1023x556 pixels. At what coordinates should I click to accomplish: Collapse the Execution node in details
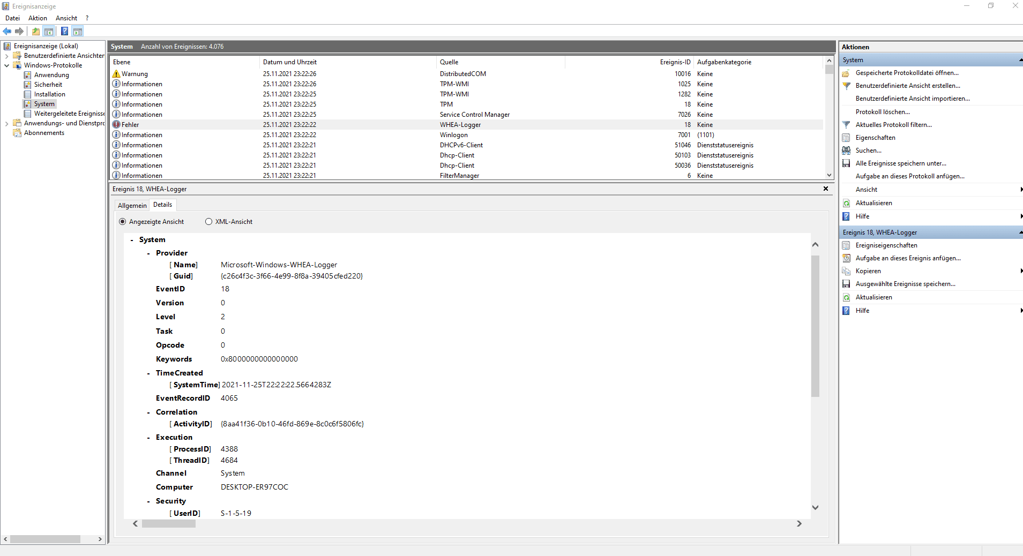click(148, 438)
